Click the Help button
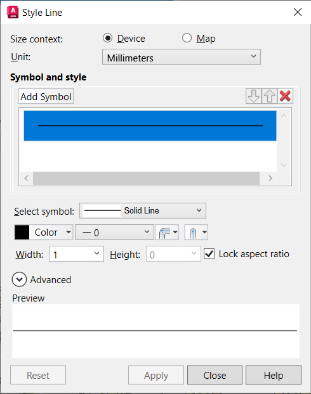 point(274,375)
